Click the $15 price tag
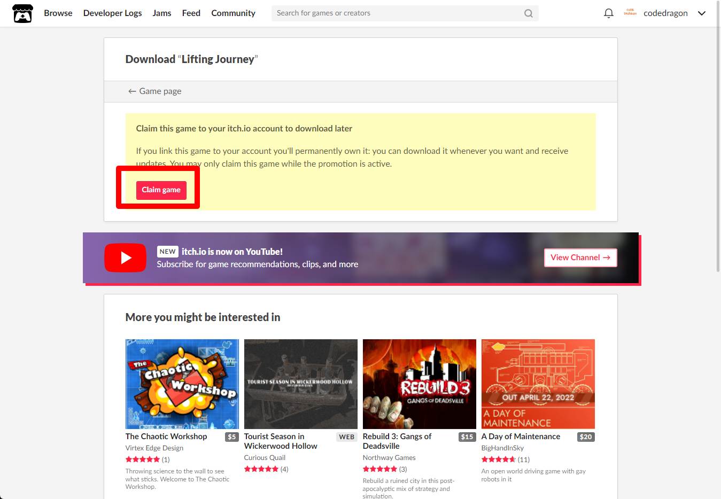 pos(467,437)
